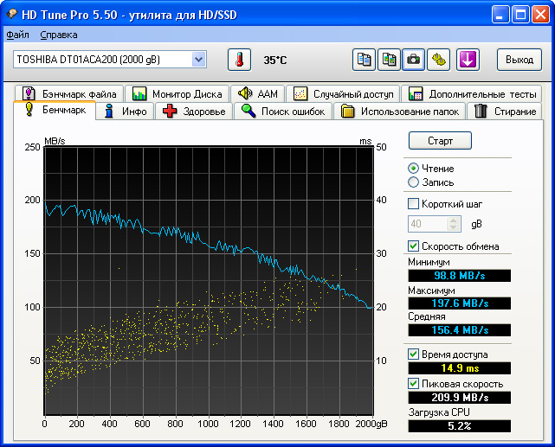Click the temperature thermometer icon
Image resolution: width=555 pixels, height=447 pixels.
tap(239, 60)
